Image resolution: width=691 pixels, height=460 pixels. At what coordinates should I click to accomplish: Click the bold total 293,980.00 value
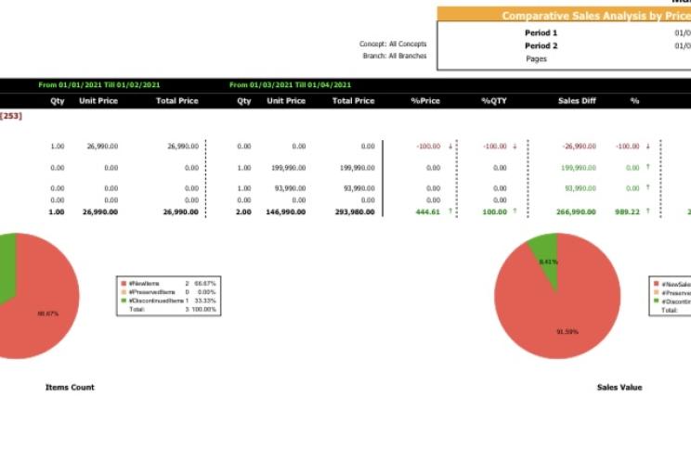coord(355,212)
